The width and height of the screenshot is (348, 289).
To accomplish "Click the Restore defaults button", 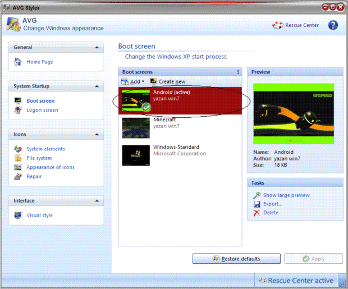I will tap(236, 259).
